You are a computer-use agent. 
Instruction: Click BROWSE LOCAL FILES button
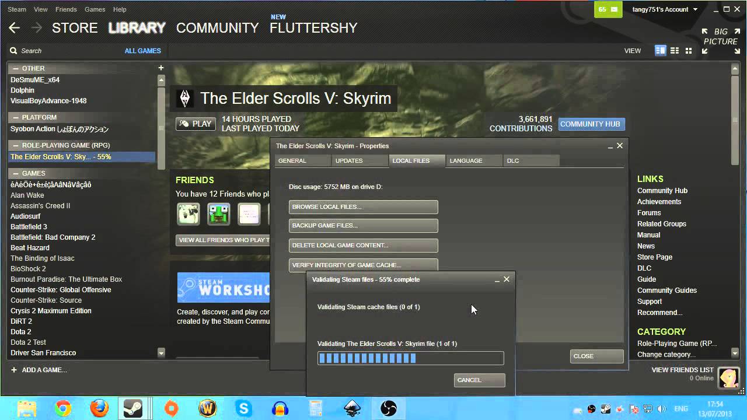coord(363,206)
